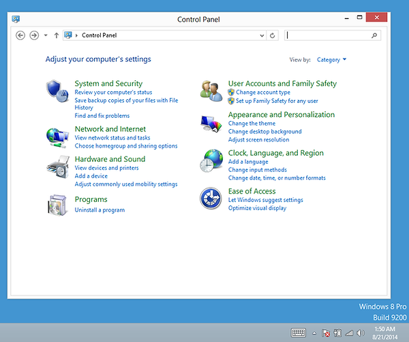Viewport: 409px width, 342px height.
Task: Go forward with the Forward arrow
Action: click(34, 35)
